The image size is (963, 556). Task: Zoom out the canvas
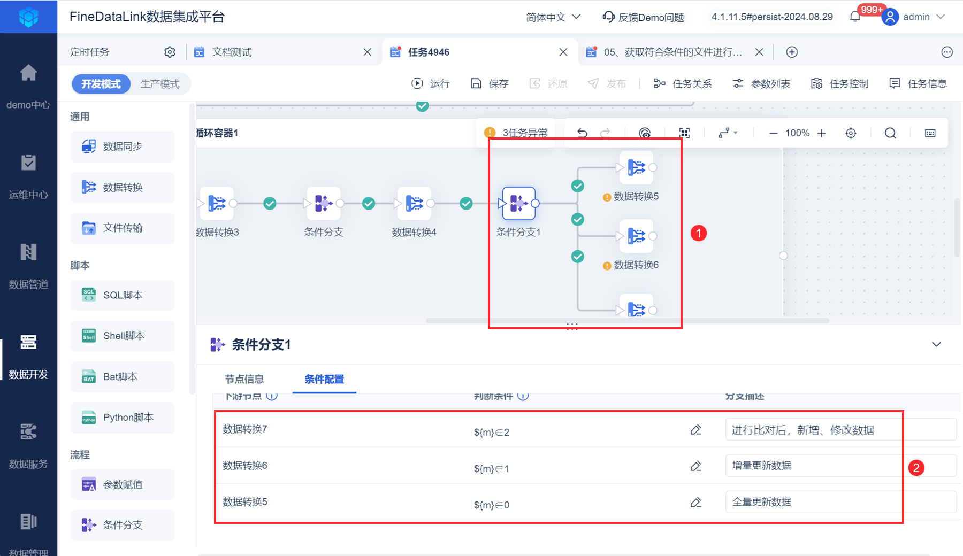(x=773, y=133)
